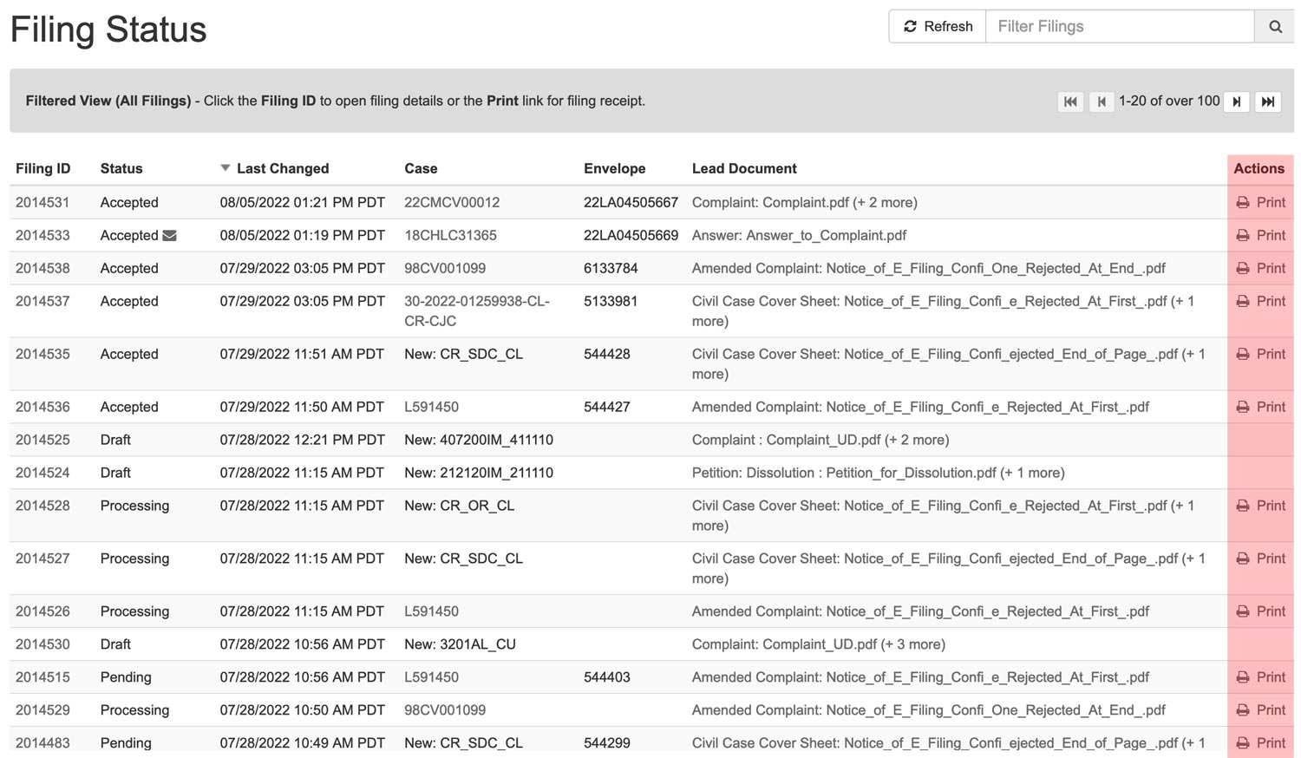Click envelope number 5133981
Screen dimensions: 1301x758
point(611,301)
